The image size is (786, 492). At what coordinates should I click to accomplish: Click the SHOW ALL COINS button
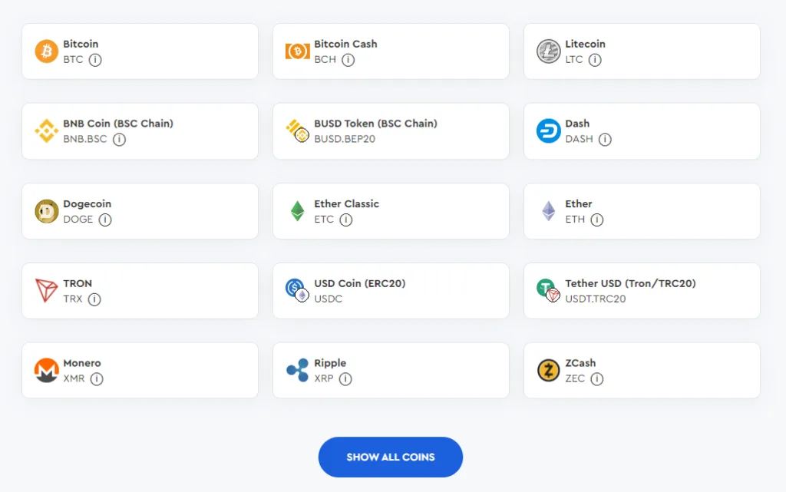(x=391, y=457)
